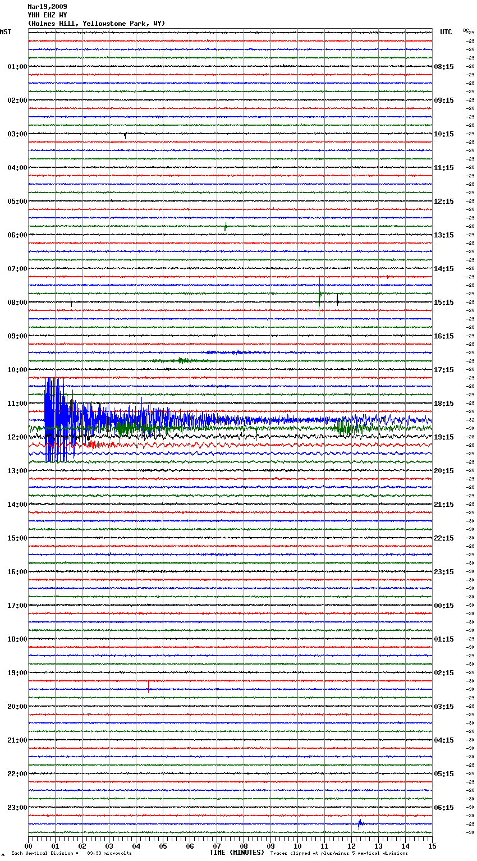Click the 10:15 UTC label
The width and height of the screenshot is (477, 861).
444,134
